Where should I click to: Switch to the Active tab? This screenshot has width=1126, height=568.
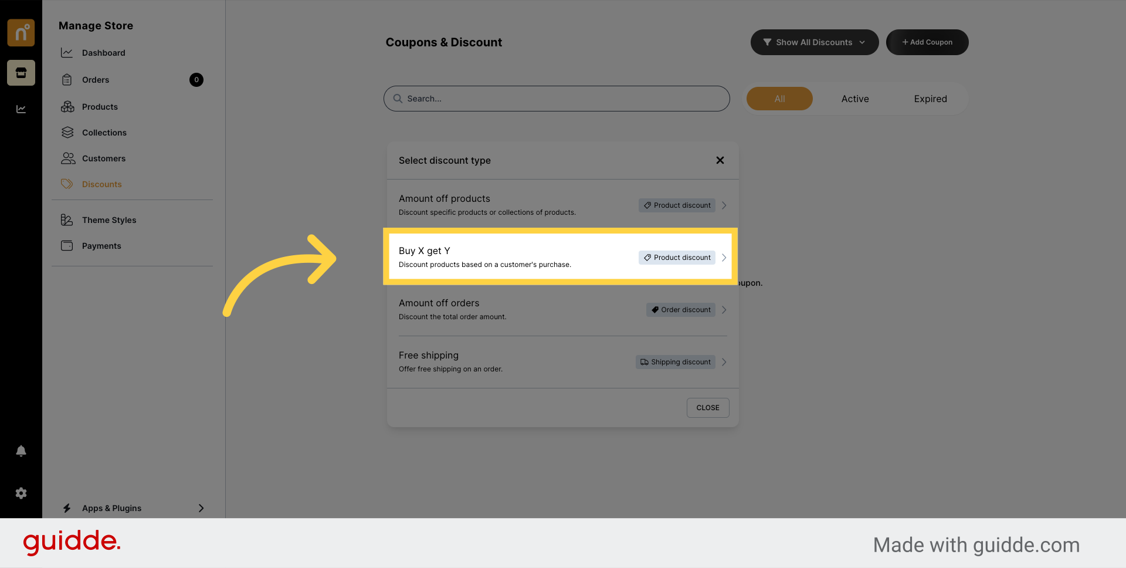coord(855,99)
